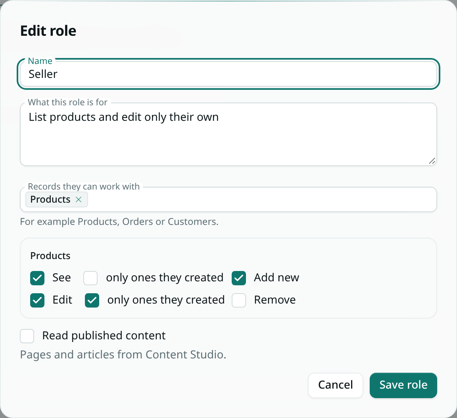Click into the 'What this role is for' textarea

click(228, 134)
